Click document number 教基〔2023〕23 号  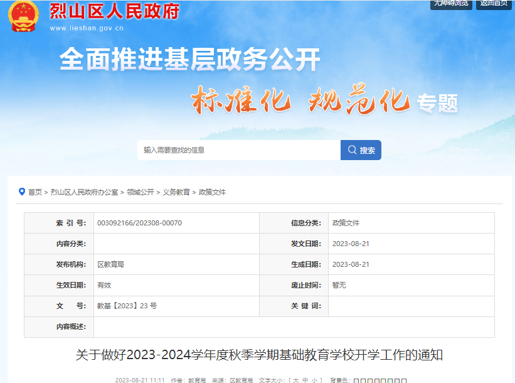tap(127, 306)
